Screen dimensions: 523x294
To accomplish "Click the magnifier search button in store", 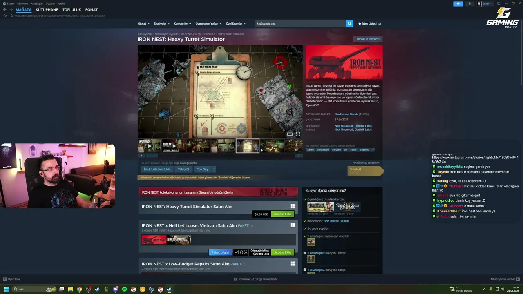I will click(x=349, y=23).
